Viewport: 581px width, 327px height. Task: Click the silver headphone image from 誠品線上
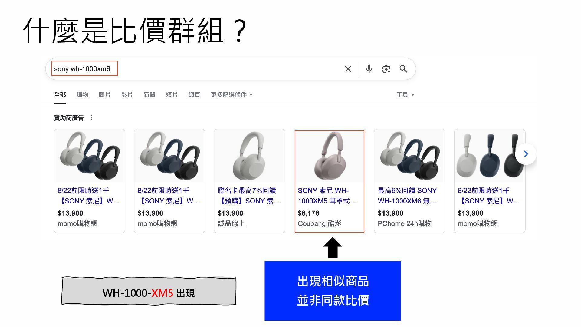tap(250, 156)
